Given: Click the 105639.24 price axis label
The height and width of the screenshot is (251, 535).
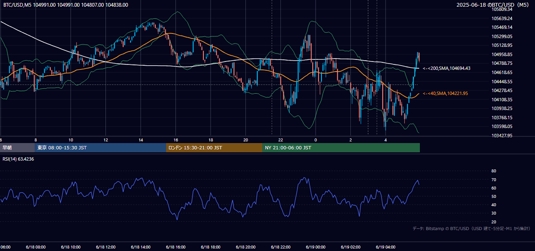Looking at the screenshot, I should click(x=502, y=18).
